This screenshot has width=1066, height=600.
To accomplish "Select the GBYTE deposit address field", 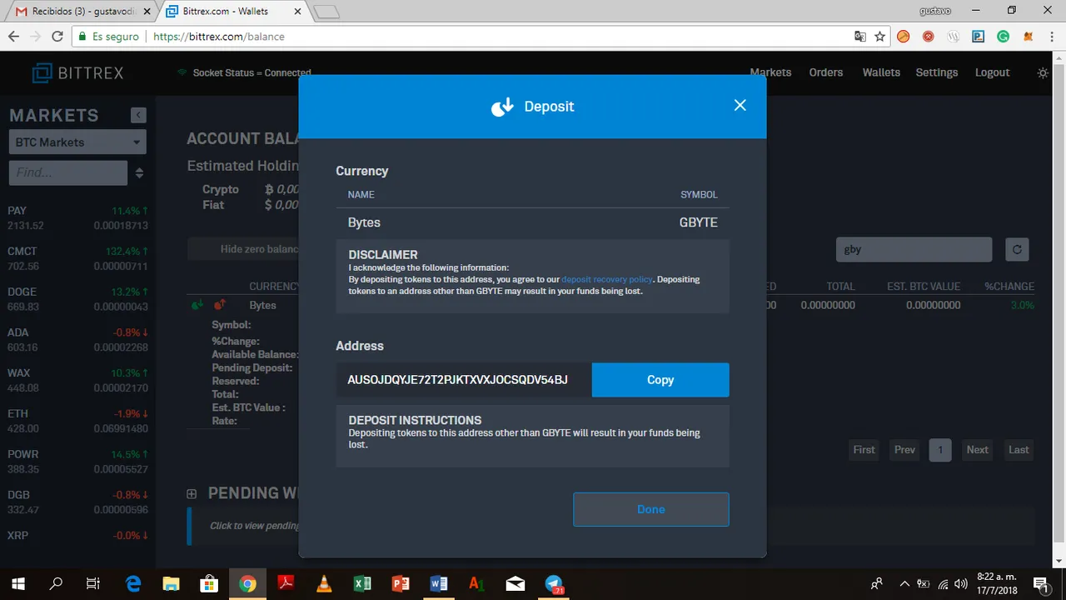I will click(464, 380).
